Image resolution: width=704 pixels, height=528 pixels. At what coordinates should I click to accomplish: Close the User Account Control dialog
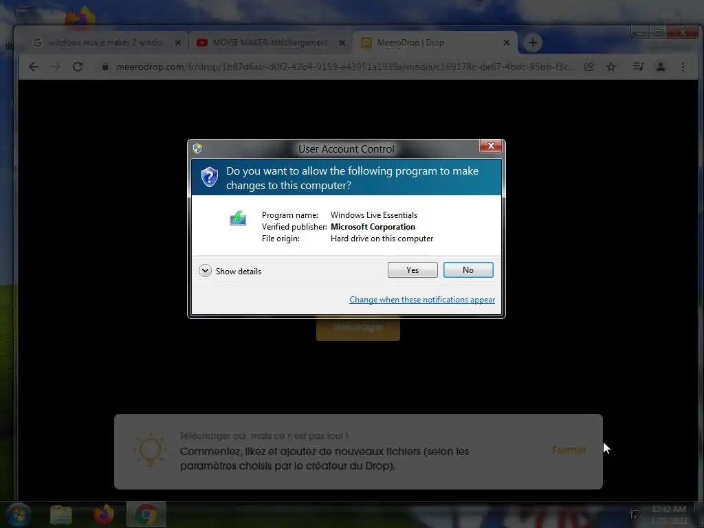491,146
